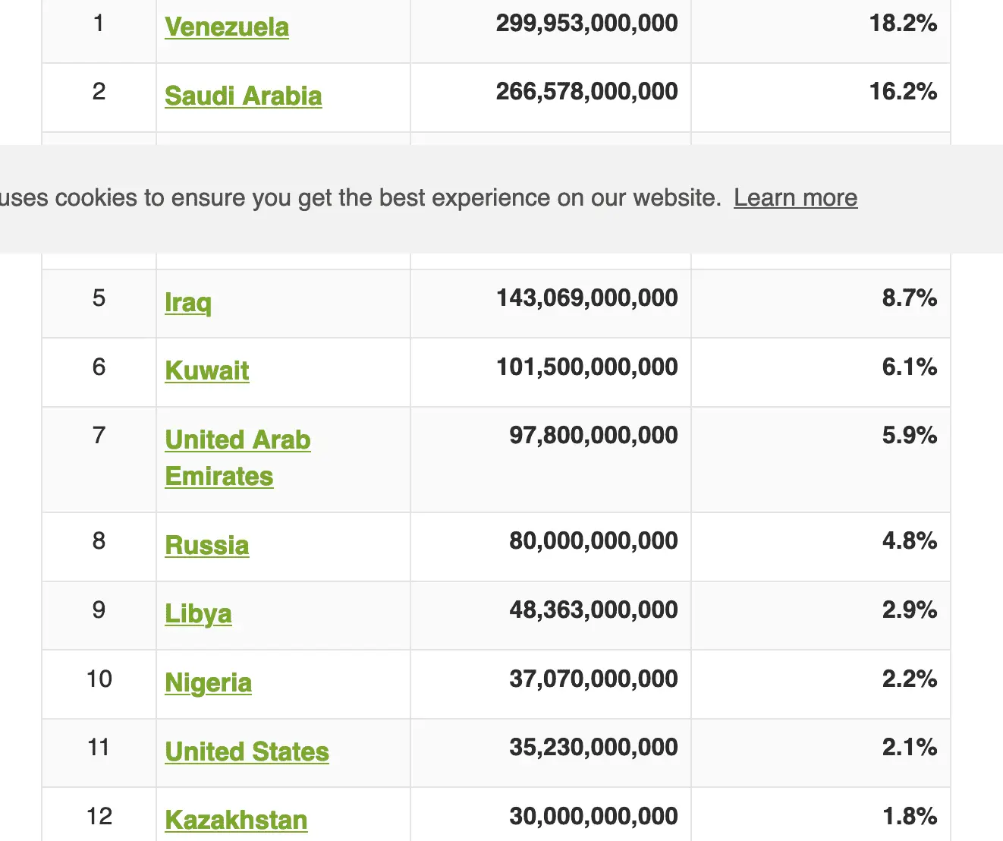Screen dimensions: 1003x841
Task: Select Russia's 80,000,000,000 reserves value
Action: [x=593, y=541]
